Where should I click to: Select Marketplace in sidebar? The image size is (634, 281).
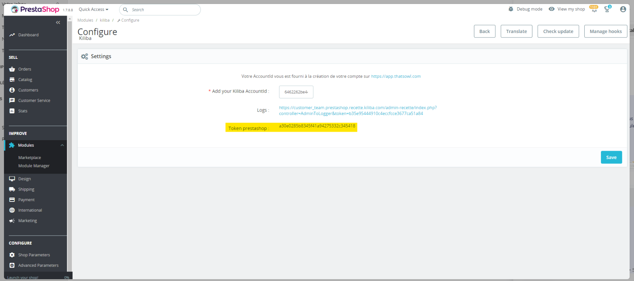[30, 158]
